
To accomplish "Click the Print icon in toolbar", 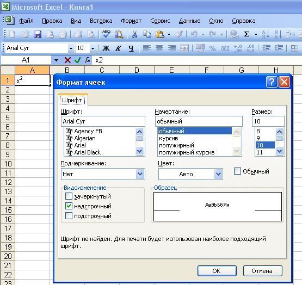I will 78,34.
